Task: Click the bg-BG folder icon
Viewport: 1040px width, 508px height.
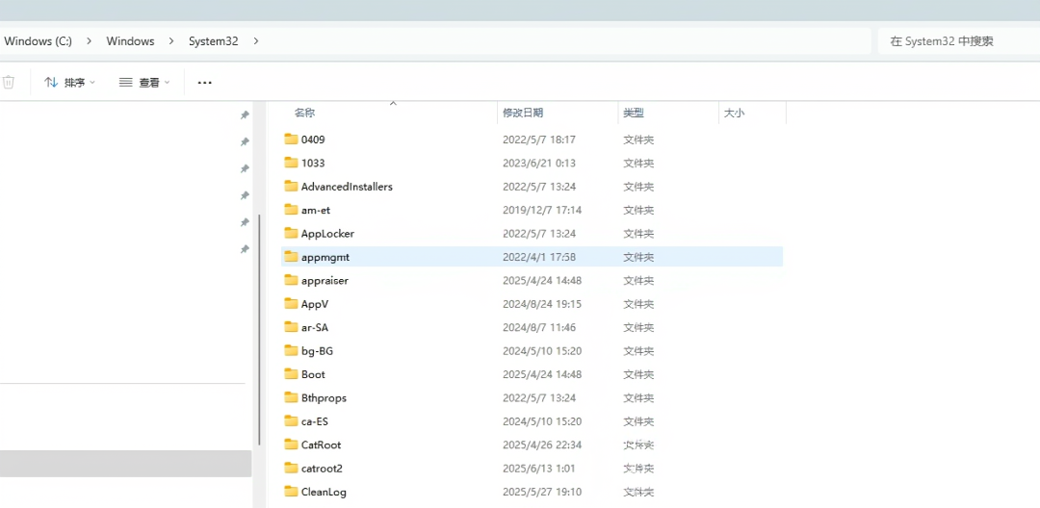Action: point(291,350)
